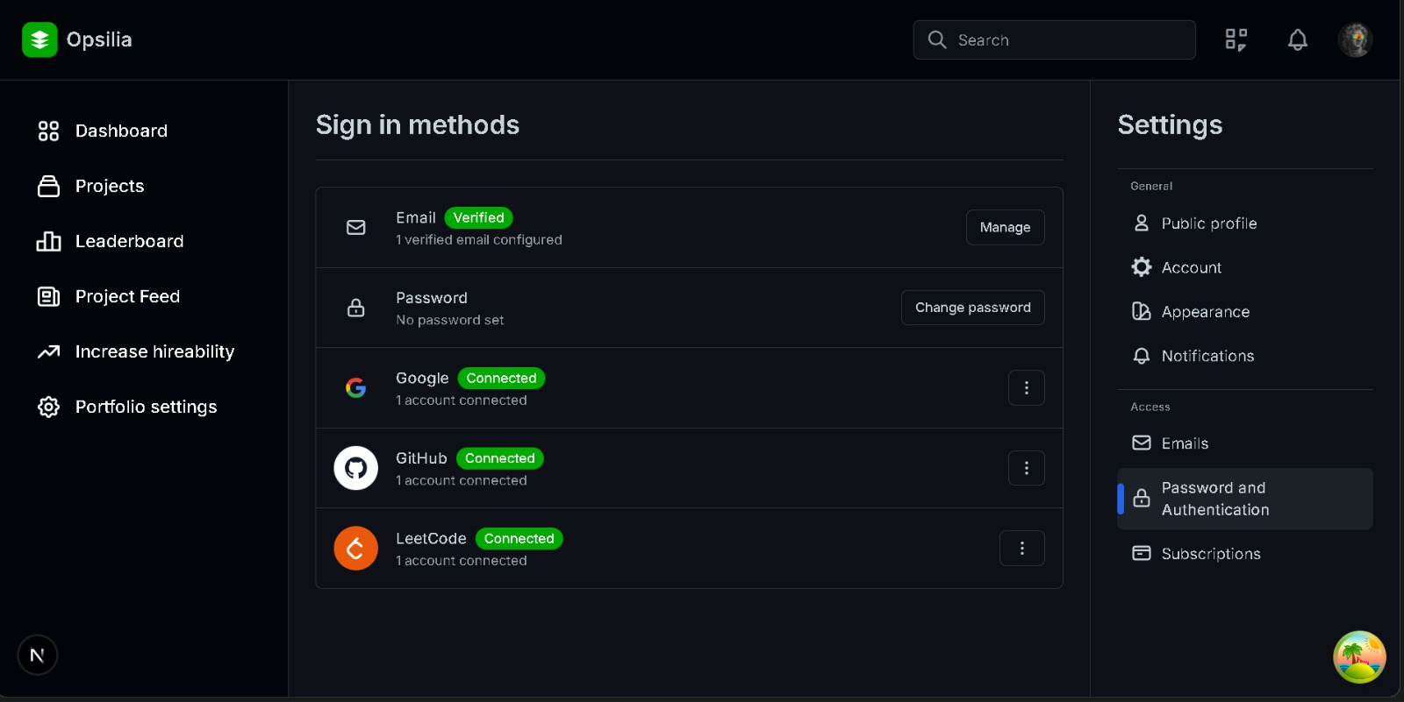Open Subscriptions settings section
The image size is (1404, 702).
pos(1210,554)
